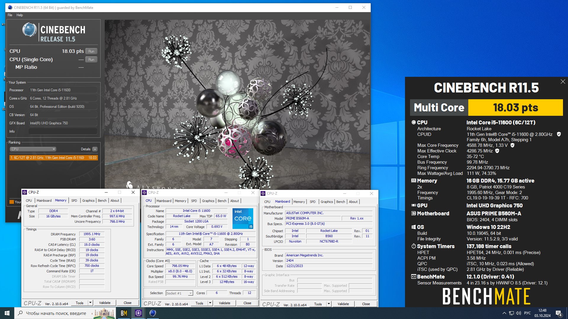The height and width of the screenshot is (319, 568).
Task: Close the BenchMate result panel
Action: (x=563, y=82)
